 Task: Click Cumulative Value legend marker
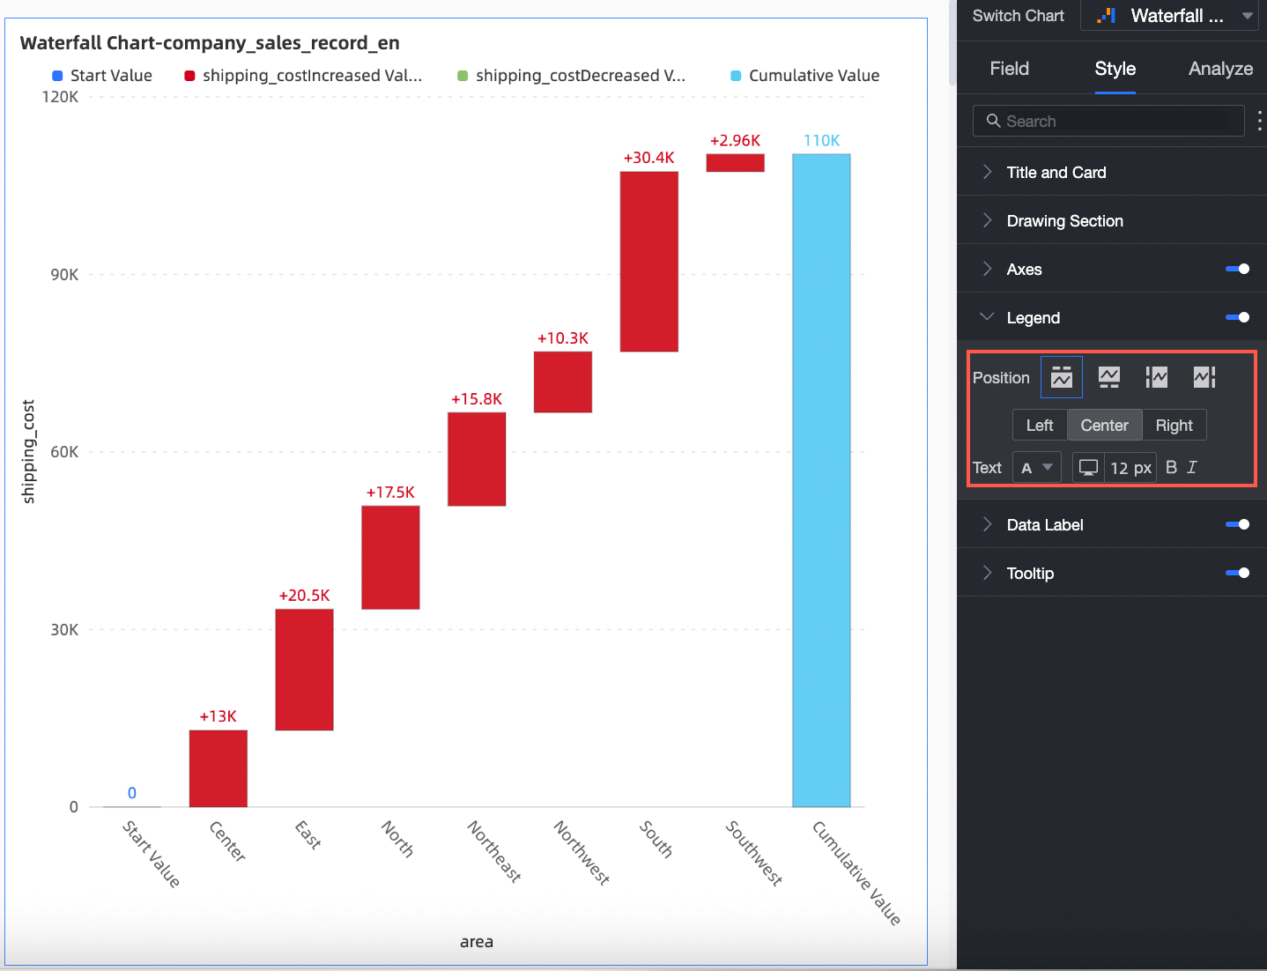tap(736, 76)
